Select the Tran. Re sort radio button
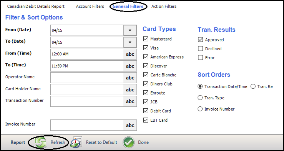The height and width of the screenshot is (151, 284). [x=253, y=86]
